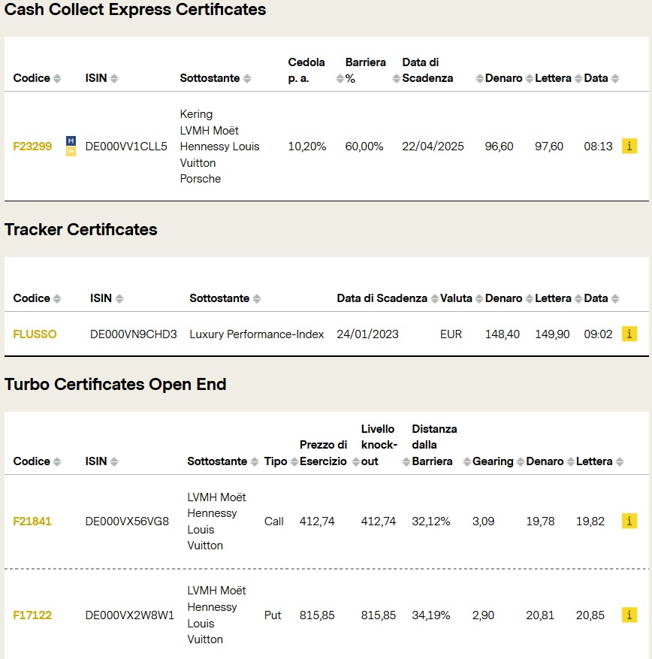Click the Cash Collect Express Certificates heading
The height and width of the screenshot is (659, 652).
[x=135, y=9]
